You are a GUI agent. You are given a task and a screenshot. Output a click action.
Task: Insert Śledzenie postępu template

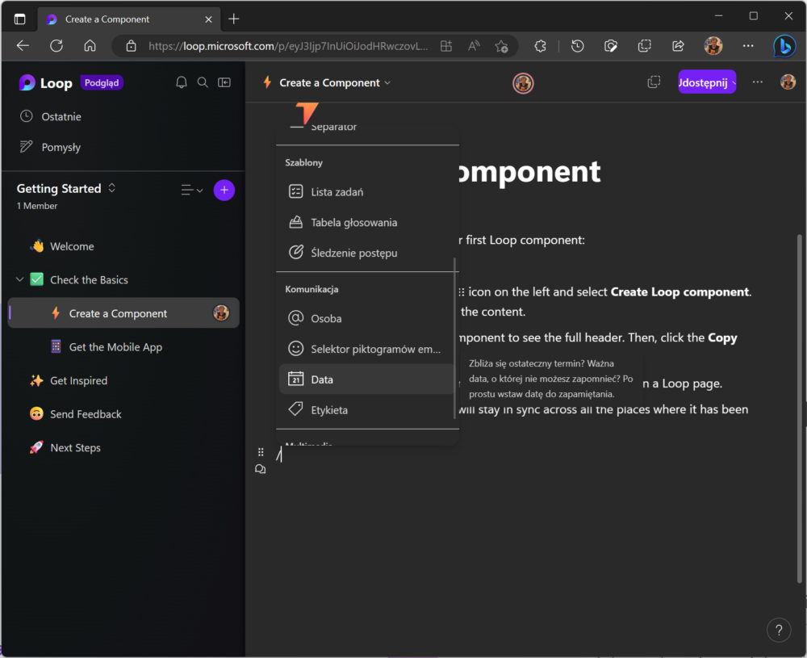(x=366, y=253)
